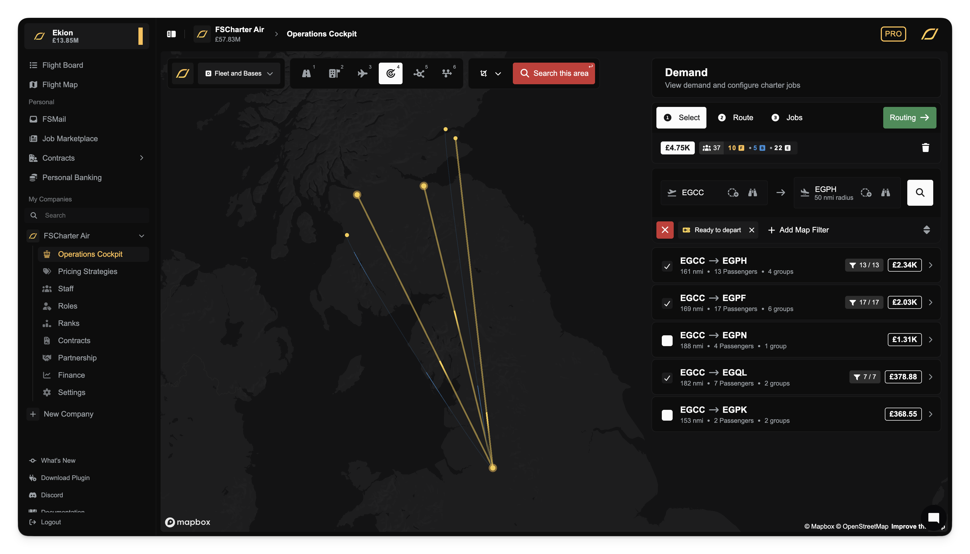Open Pricing Strategies in sidebar
The image size is (970, 554).
[87, 271]
